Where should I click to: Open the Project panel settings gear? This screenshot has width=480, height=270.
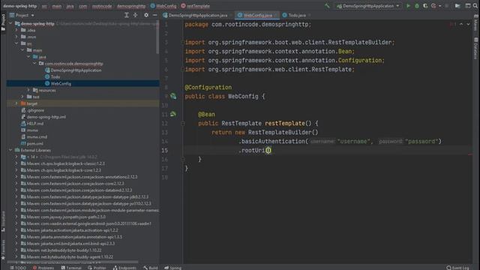coord(146,15)
